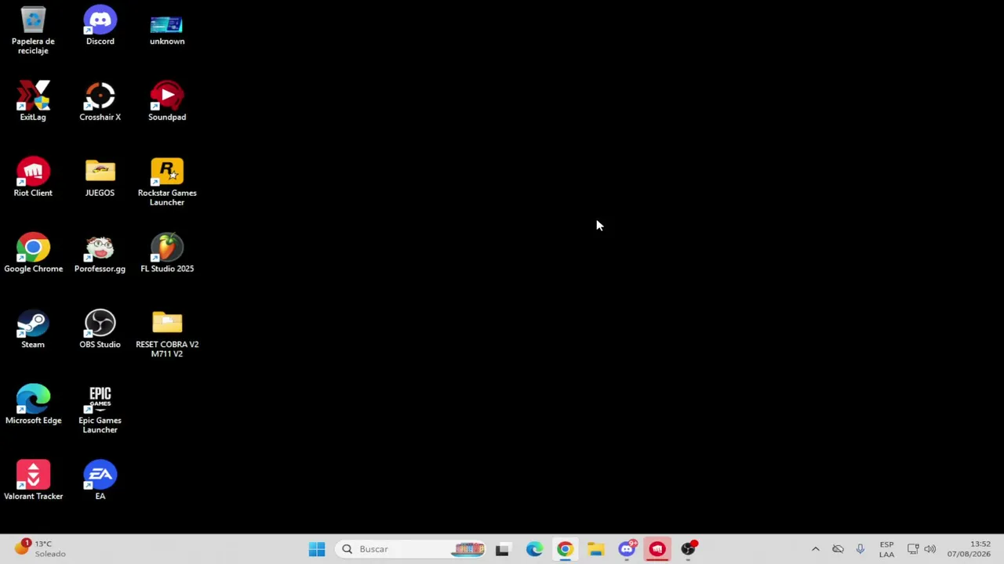Switch to Google Chrome in the taskbar
The width and height of the screenshot is (1004, 564).
tap(565, 549)
